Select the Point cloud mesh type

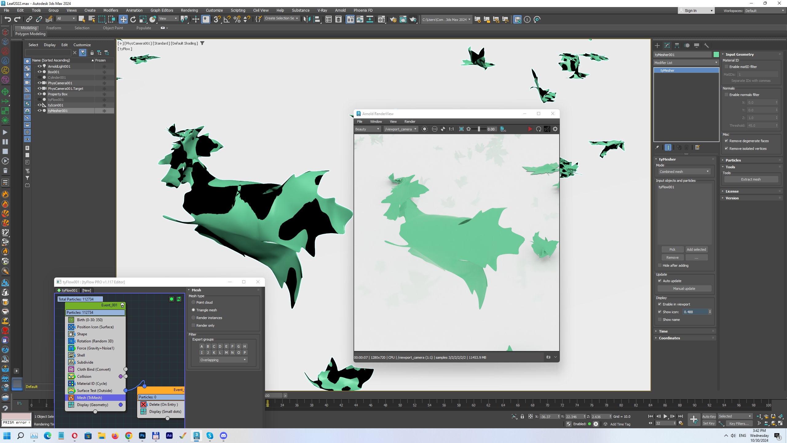pos(193,302)
